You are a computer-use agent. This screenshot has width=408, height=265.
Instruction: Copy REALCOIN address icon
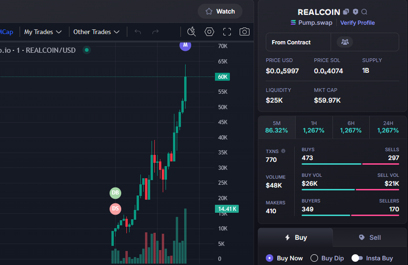[346, 12]
